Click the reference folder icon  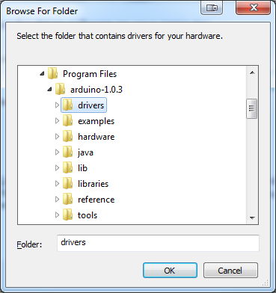67,200
